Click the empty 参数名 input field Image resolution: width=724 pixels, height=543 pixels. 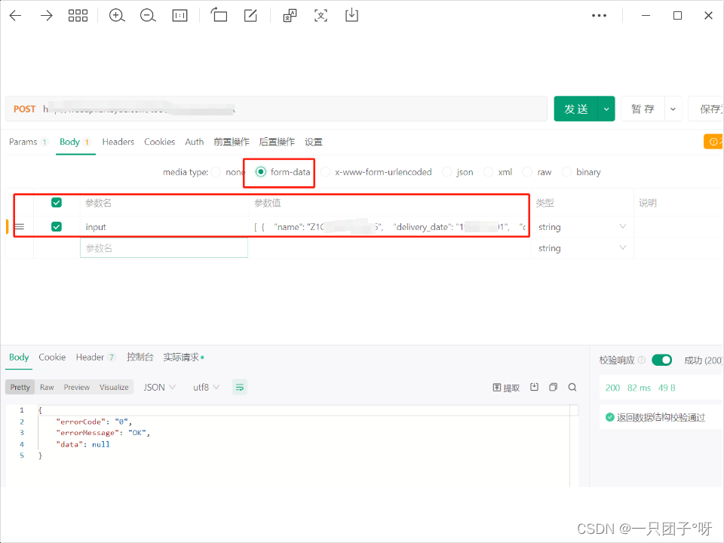click(164, 247)
